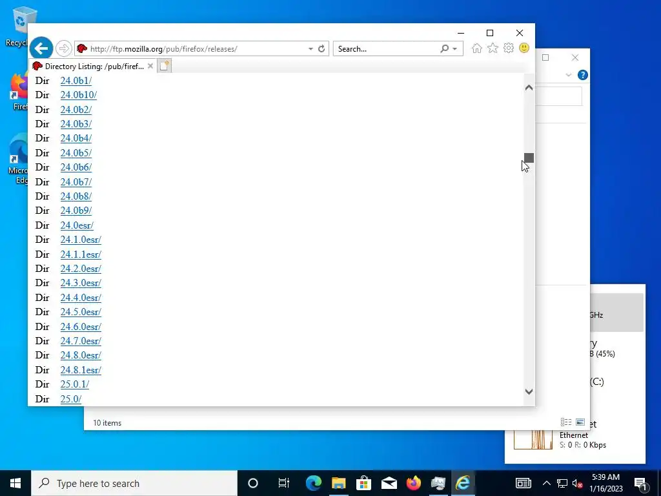Expand the File Explorer ribbon chevron

[x=568, y=75]
